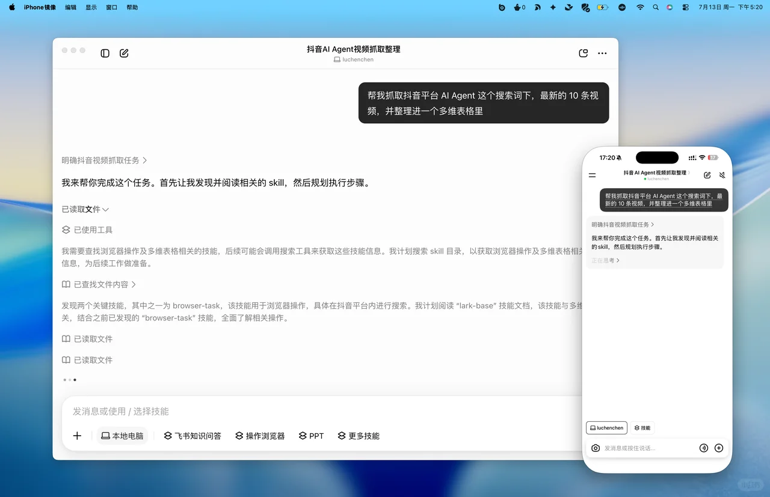Open Spotlight search from the menu bar
The width and height of the screenshot is (770, 497).
coord(656,7)
